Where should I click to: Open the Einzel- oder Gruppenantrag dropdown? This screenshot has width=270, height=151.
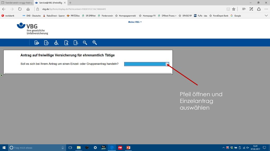click(x=147, y=64)
